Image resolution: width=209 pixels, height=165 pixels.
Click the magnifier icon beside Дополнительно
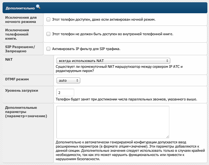(x=38, y=6)
